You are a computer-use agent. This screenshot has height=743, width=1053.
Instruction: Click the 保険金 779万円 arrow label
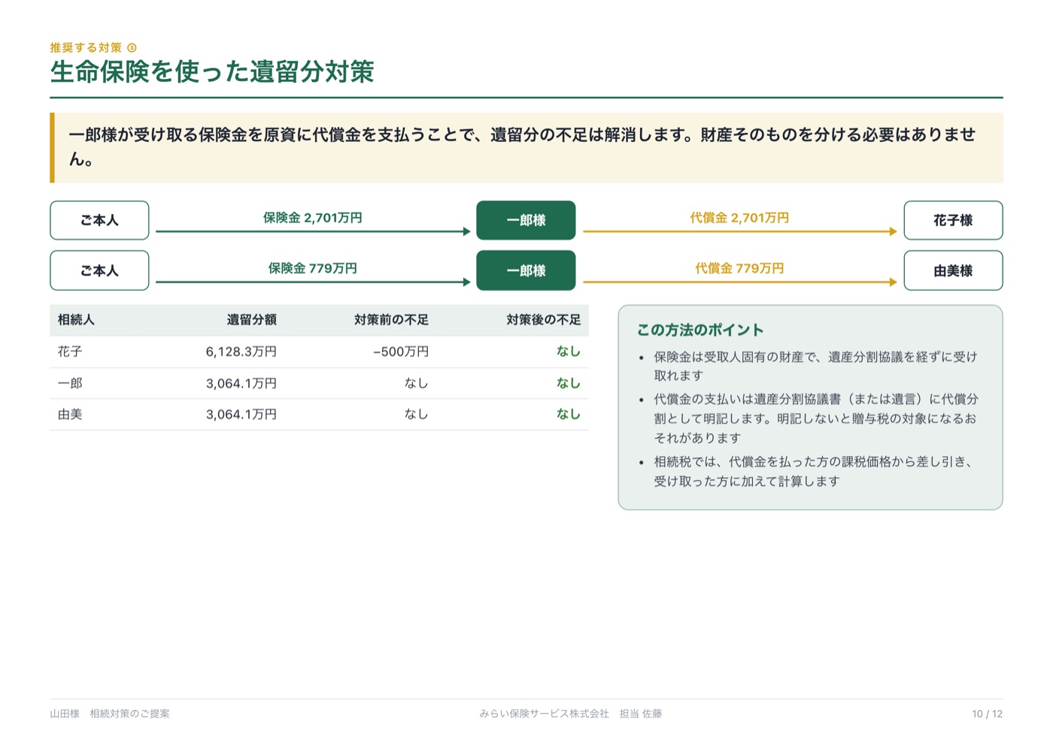tap(312, 268)
